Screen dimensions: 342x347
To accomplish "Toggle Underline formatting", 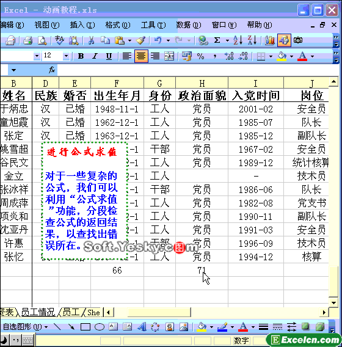I will pyautogui.click(x=109, y=56).
